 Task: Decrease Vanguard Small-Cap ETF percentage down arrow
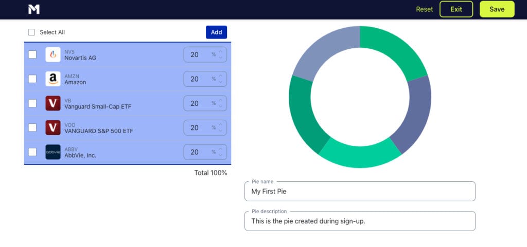click(x=220, y=106)
